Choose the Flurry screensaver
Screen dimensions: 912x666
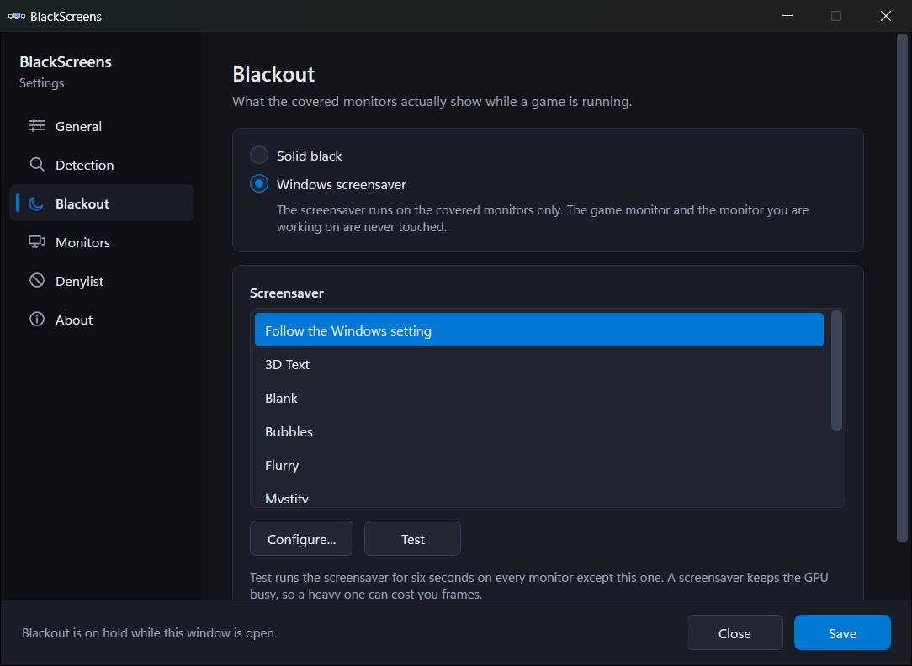click(x=538, y=466)
